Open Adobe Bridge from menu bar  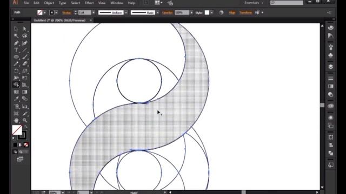146,3
